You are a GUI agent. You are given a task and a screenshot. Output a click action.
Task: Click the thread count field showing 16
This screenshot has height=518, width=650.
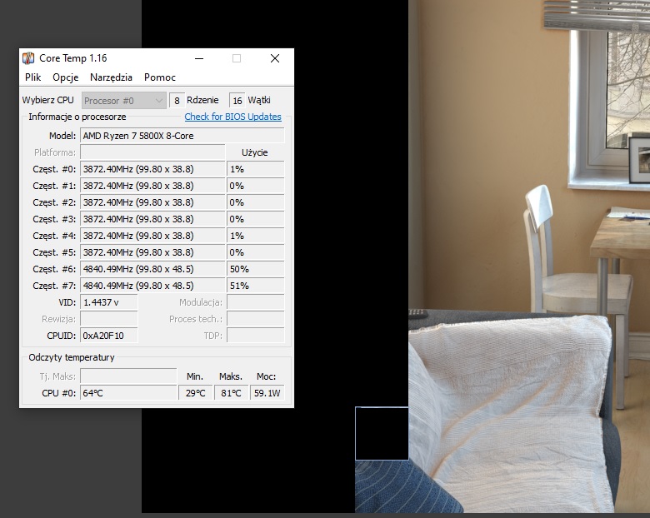[237, 101]
